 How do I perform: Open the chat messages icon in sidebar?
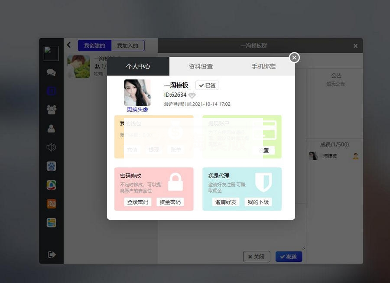[51, 72]
